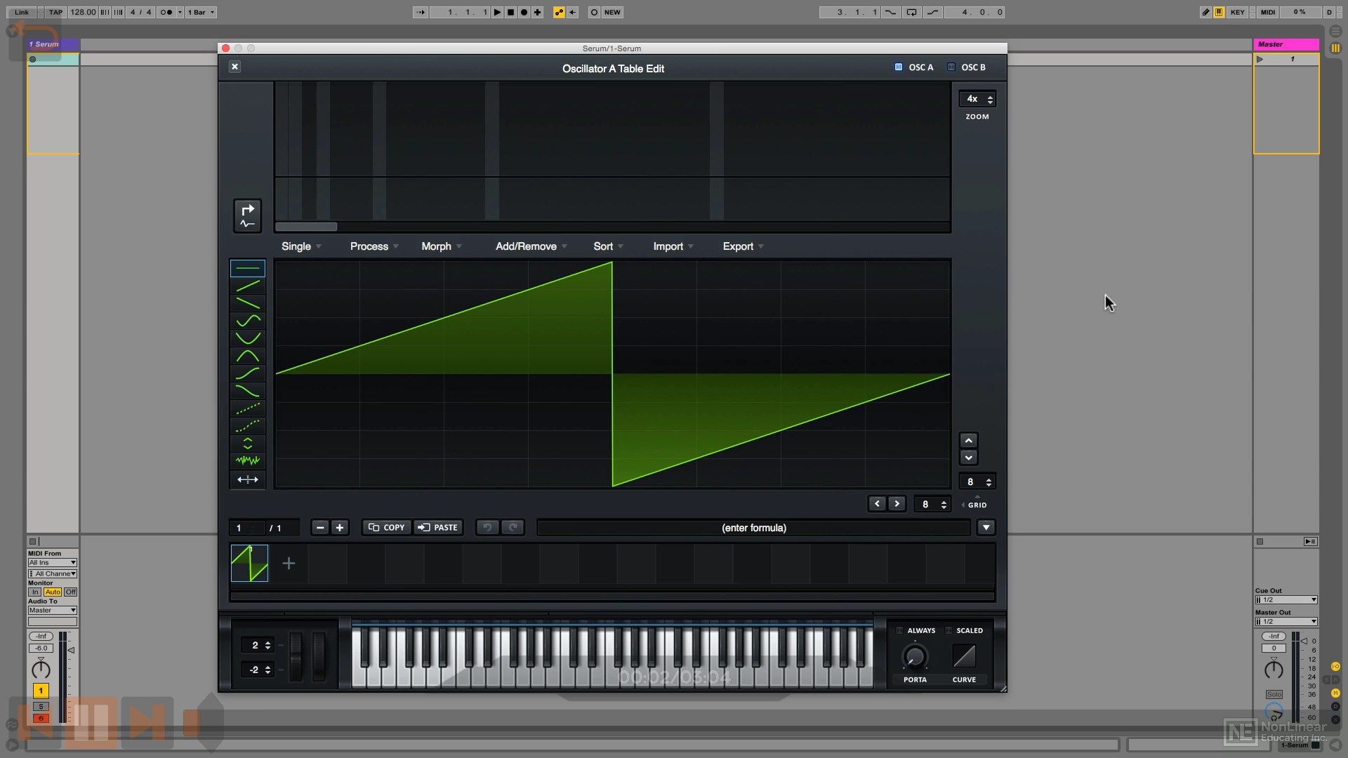Image resolution: width=1348 pixels, height=758 pixels.
Task: Toggle the computer MIDI keyboard icon
Action: click(1219, 12)
